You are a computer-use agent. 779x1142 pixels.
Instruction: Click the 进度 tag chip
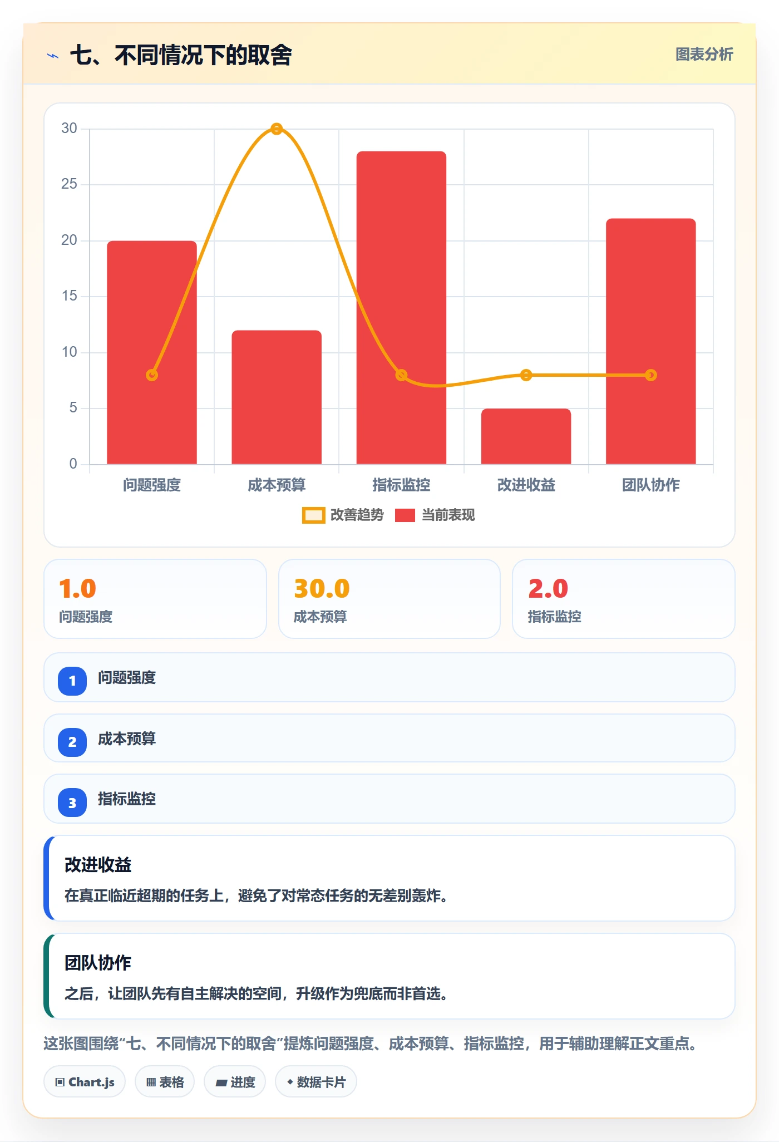click(235, 1082)
